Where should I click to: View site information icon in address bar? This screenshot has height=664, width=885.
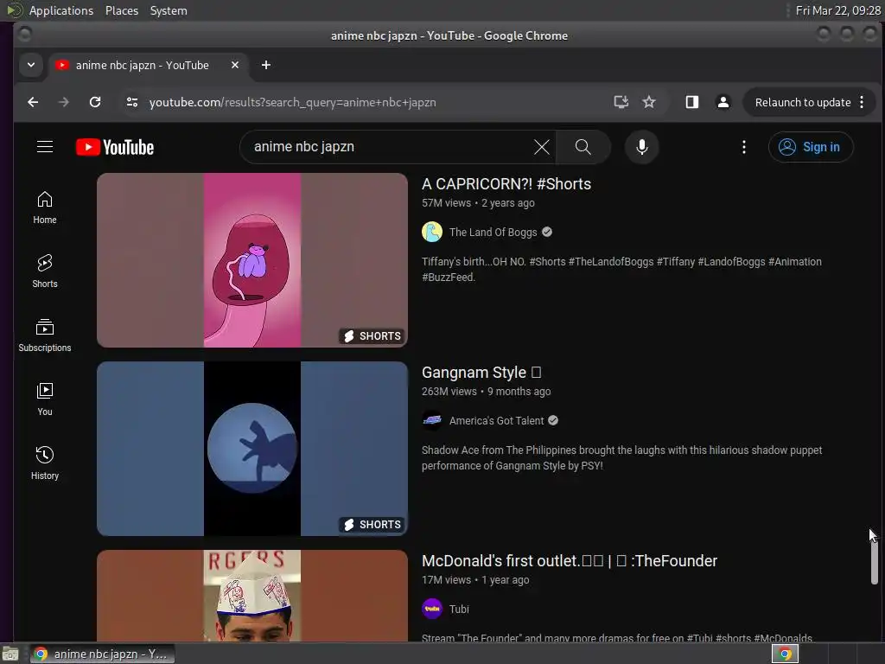coord(132,102)
